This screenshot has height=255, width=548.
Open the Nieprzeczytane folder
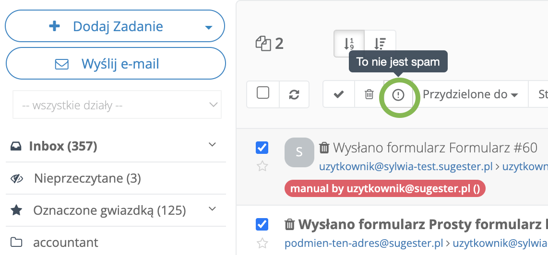coord(87,179)
